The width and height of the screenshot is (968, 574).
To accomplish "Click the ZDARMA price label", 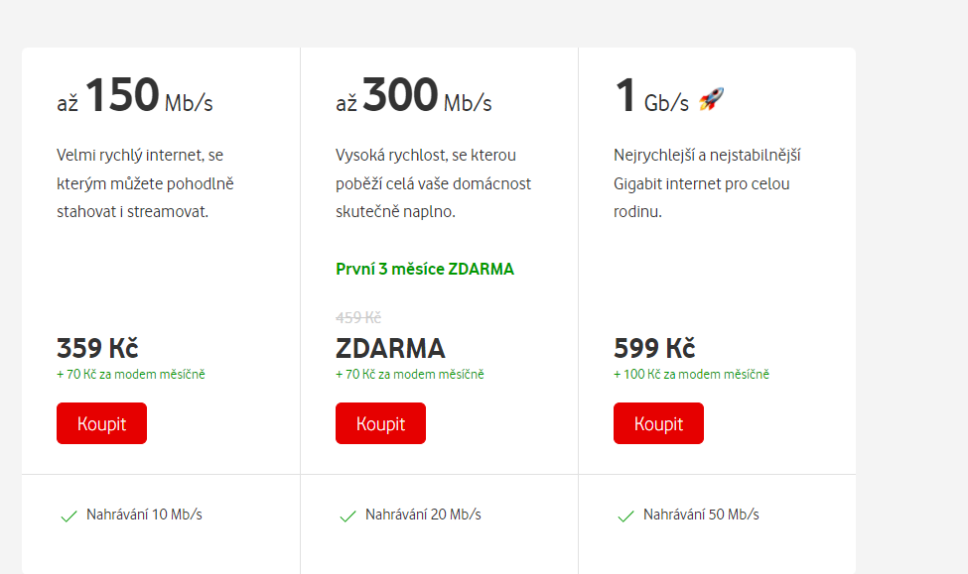I will (390, 348).
